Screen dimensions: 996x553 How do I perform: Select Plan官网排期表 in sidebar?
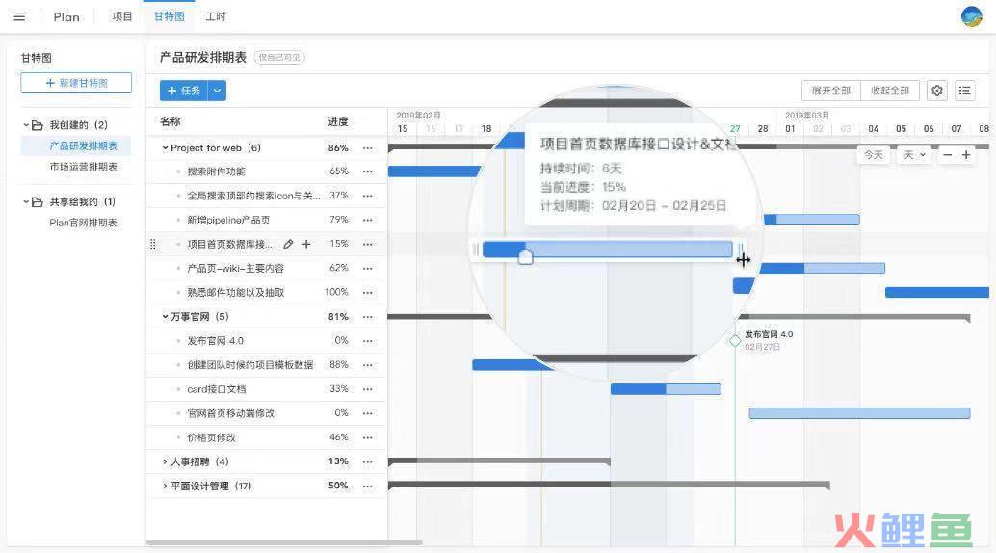point(83,223)
